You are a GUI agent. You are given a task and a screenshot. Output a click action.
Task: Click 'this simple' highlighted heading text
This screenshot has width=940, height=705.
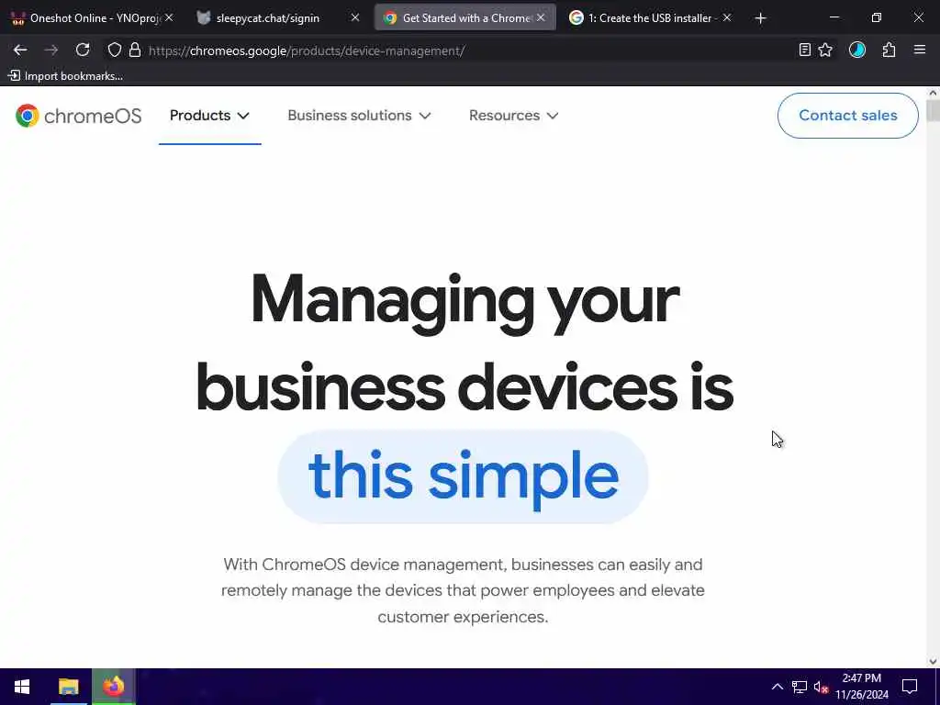click(x=463, y=476)
